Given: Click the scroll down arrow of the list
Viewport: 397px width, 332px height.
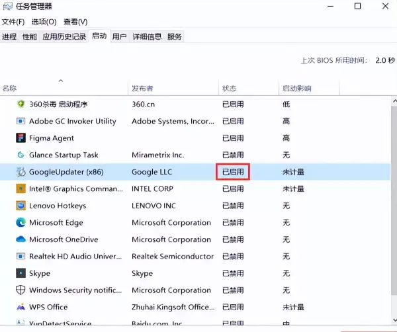Looking at the screenshot, I should (x=394, y=320).
